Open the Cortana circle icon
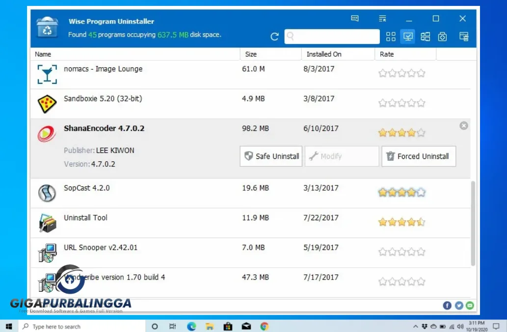Viewport: 507px width, 332px height. point(155,327)
